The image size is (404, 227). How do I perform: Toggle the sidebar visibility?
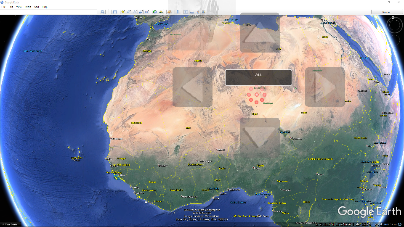(x=114, y=12)
